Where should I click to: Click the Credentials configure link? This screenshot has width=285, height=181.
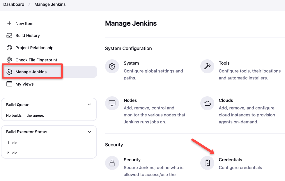tap(240, 168)
